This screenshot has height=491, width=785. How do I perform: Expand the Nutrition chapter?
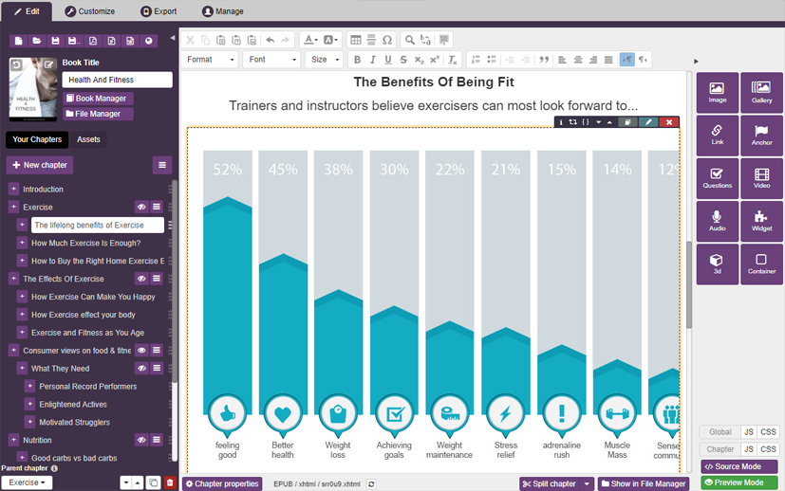[13, 440]
